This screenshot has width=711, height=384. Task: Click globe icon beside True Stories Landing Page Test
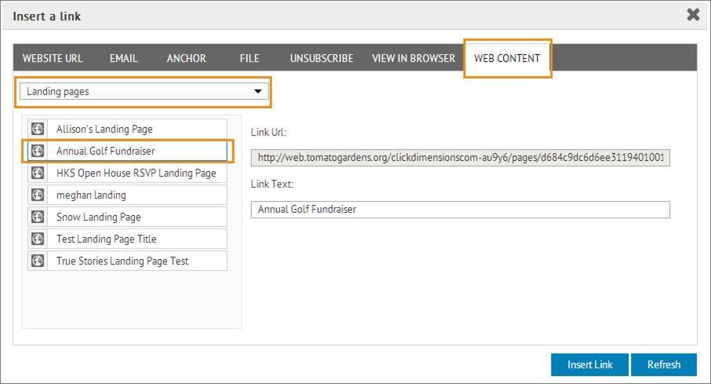(x=37, y=261)
